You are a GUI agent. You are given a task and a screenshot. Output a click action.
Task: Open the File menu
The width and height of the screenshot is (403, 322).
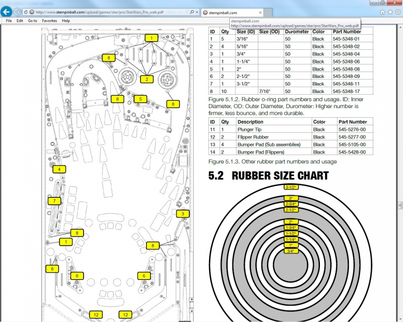9,21
